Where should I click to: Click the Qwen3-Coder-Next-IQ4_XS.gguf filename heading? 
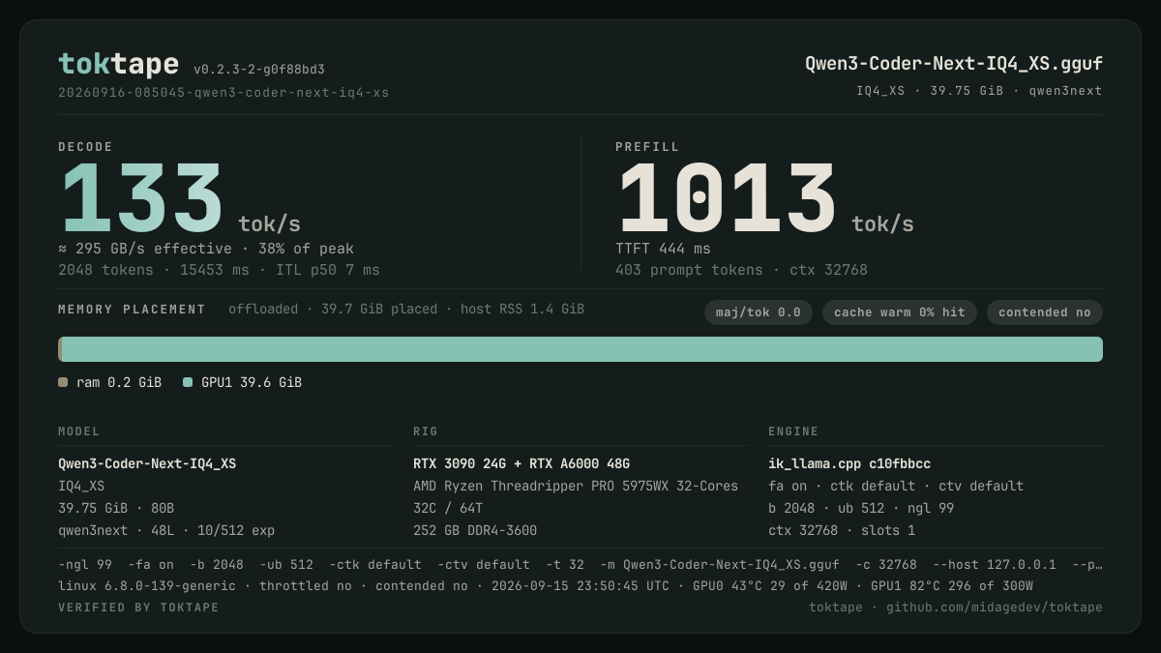click(x=954, y=64)
